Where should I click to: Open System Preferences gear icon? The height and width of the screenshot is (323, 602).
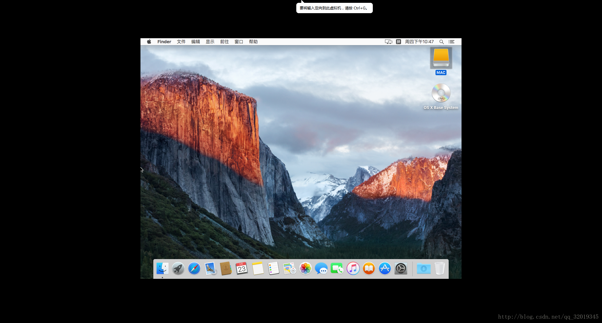[401, 268]
